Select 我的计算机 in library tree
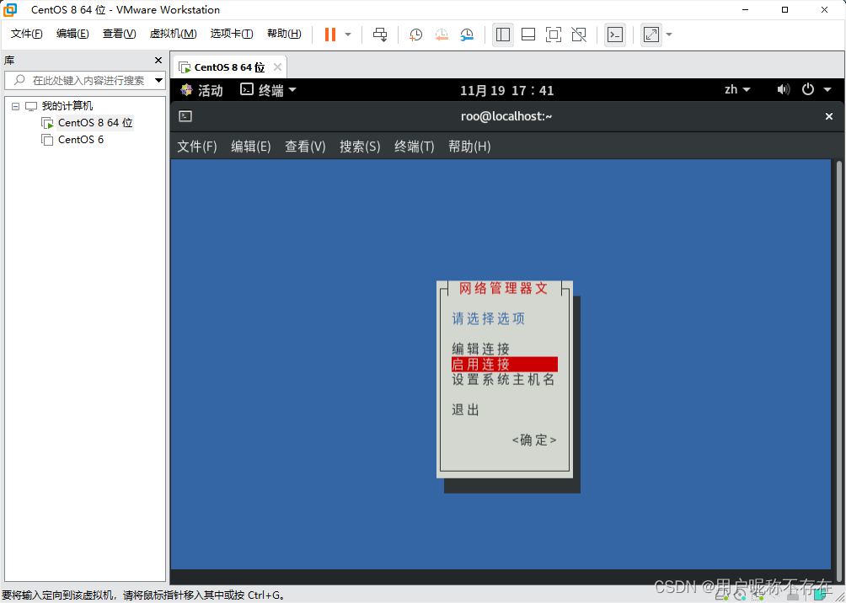This screenshot has height=603, width=846. [67, 106]
